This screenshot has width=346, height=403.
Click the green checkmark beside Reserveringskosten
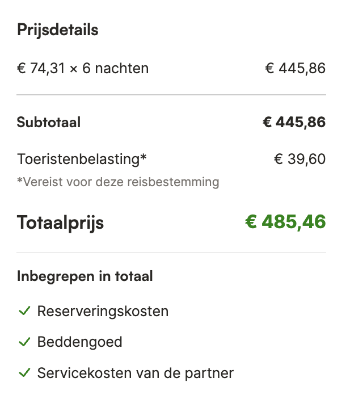click(x=24, y=311)
